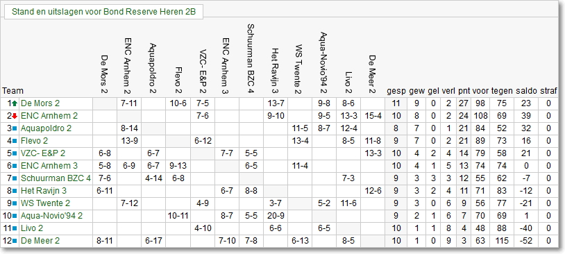Viewport: 565px width, 254px height.
Task: Select the 20-9 match result cell
Action: coord(276,216)
